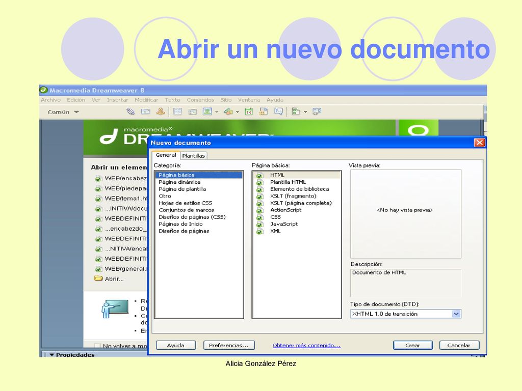The image size is (522, 391).
Task: Open the Ayuda menu in the menu bar
Action: pyautogui.click(x=275, y=100)
